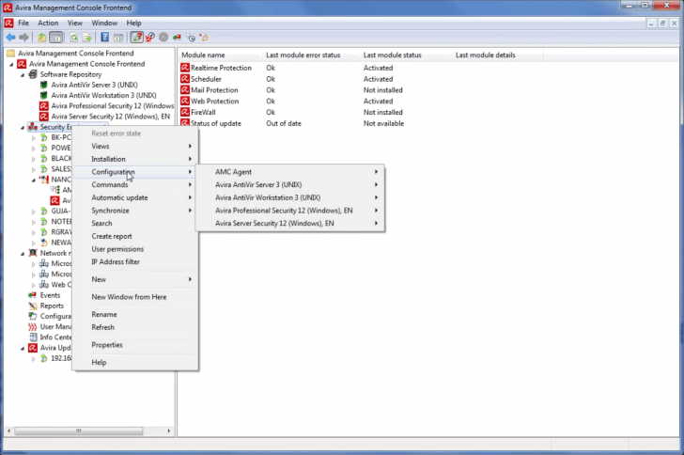Choose Create report from context menu
The height and width of the screenshot is (455, 684).
pyautogui.click(x=135, y=236)
